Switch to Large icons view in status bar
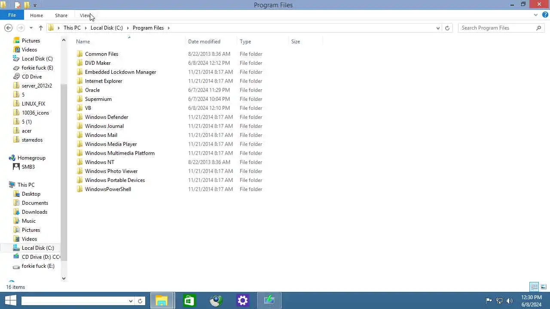 [x=544, y=287]
